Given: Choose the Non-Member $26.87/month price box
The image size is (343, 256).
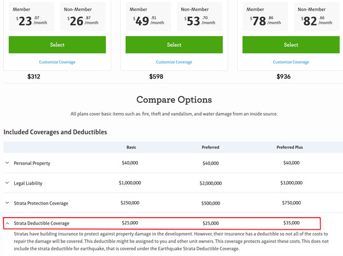Looking at the screenshot, I should [82, 16].
